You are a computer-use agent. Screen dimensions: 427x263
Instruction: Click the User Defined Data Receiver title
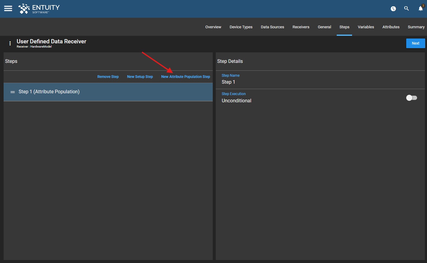click(x=51, y=42)
